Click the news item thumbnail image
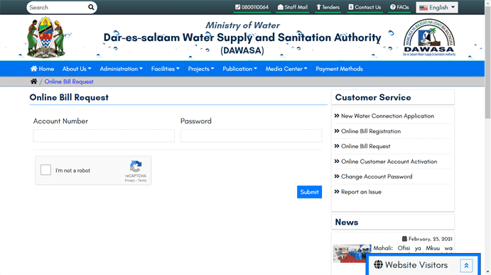This screenshot has width=491, height=275. point(352,254)
